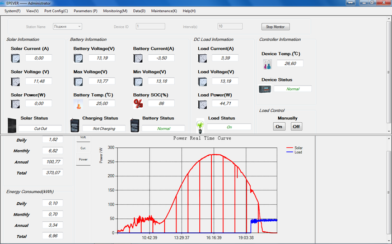Click the upper panel vertical scrollbar
Screen dimensions: 392x244
pyautogui.click(x=389, y=73)
